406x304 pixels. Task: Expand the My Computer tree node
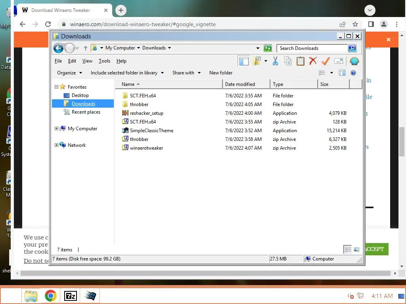coord(56,129)
